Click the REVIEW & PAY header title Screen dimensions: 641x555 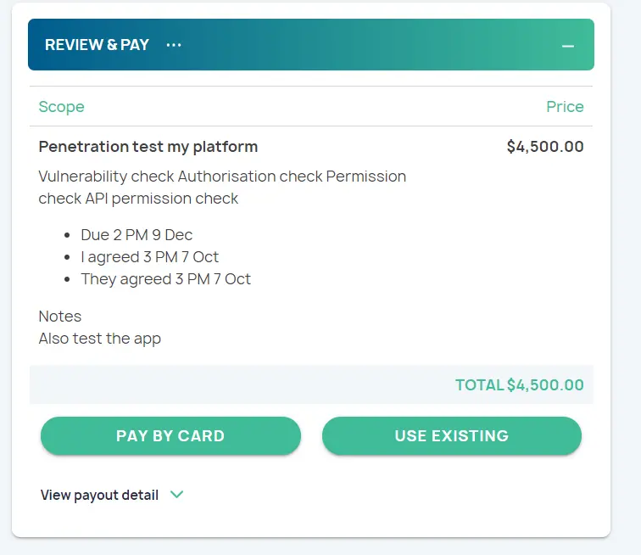click(x=97, y=45)
